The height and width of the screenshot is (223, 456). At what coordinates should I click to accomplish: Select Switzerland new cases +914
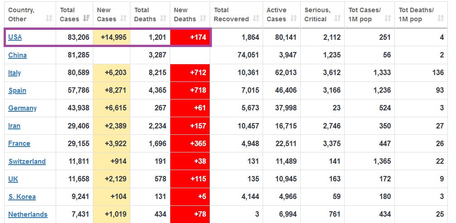point(119,161)
